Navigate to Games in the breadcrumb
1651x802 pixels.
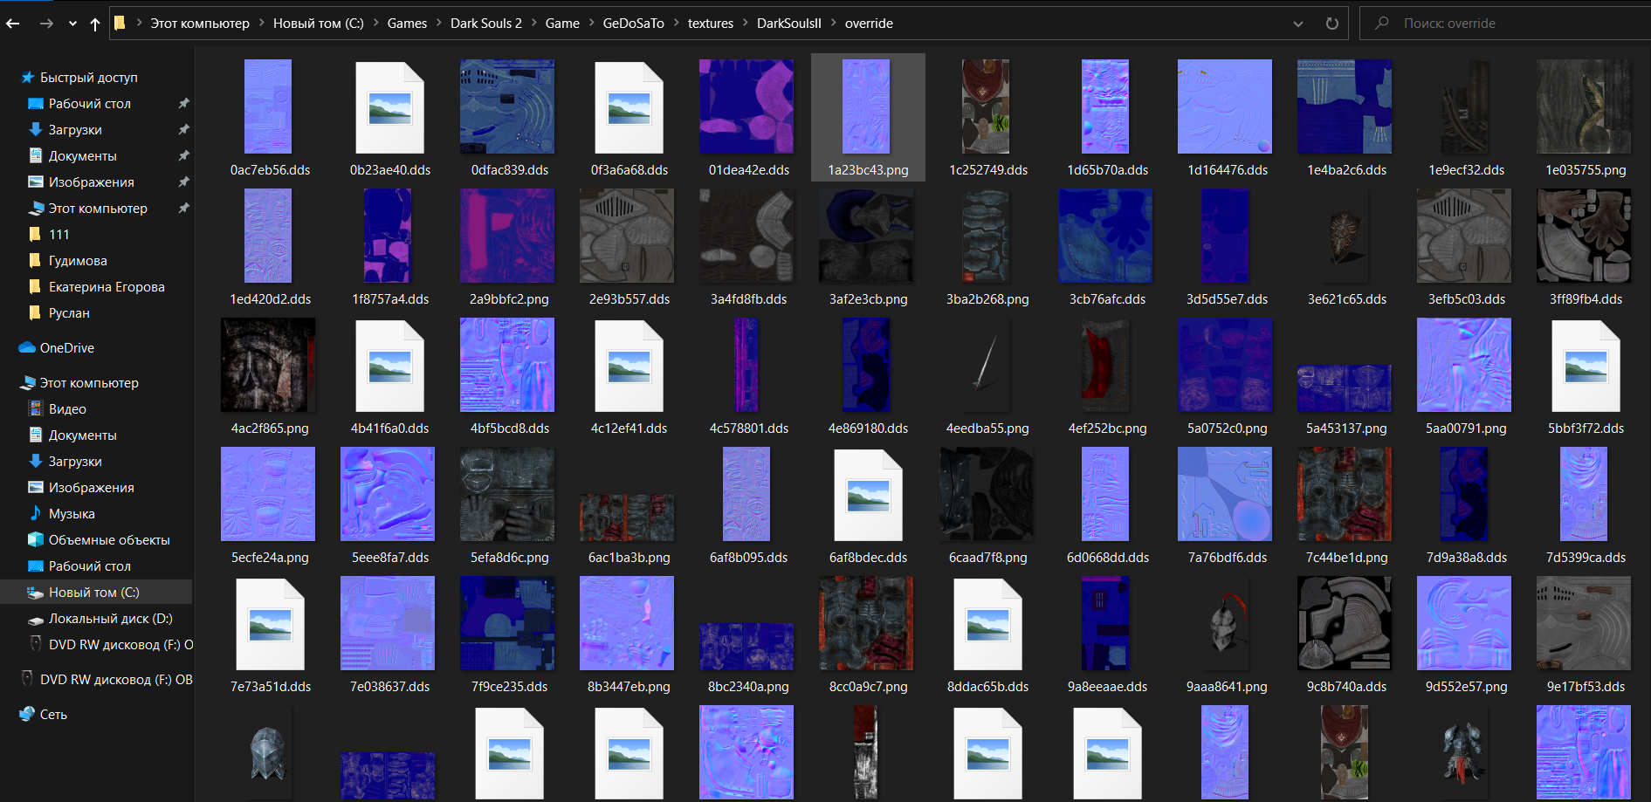click(x=407, y=24)
